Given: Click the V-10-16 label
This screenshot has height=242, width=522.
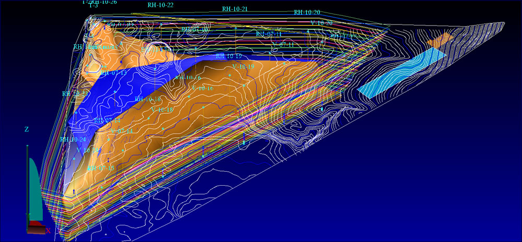Looking at the screenshot, I should tap(203, 89).
